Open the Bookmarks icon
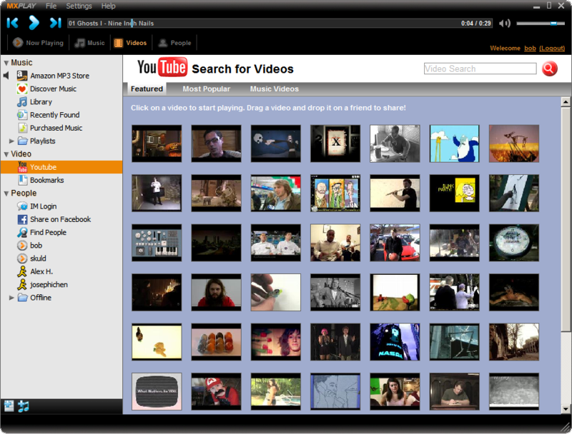This screenshot has height=434, width=572. (x=23, y=180)
